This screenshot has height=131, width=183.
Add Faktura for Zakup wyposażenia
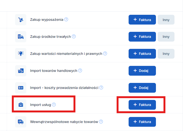pyautogui.click(x=142, y=20)
